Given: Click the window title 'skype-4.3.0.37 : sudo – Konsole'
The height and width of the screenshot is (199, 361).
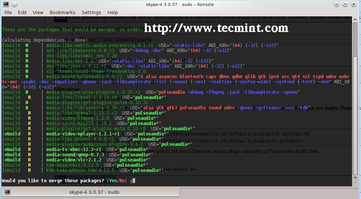Looking at the screenshot, I should pos(180,4).
